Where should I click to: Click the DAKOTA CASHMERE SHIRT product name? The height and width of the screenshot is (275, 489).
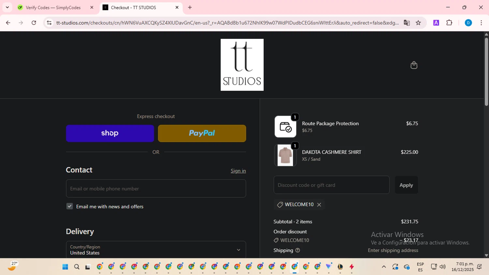332,152
